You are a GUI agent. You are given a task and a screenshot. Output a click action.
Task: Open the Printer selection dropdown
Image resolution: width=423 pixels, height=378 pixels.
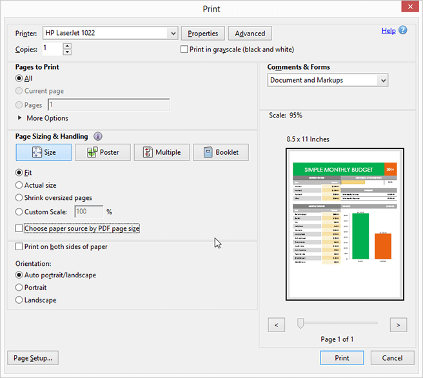point(172,33)
